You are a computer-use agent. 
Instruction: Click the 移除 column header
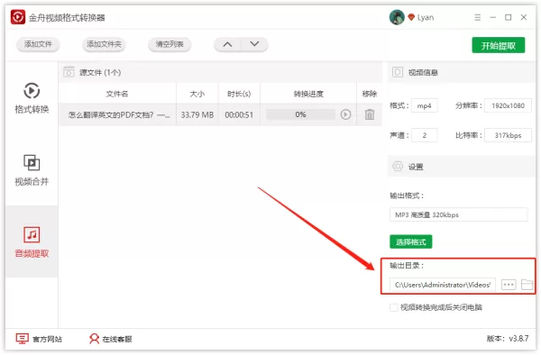369,94
